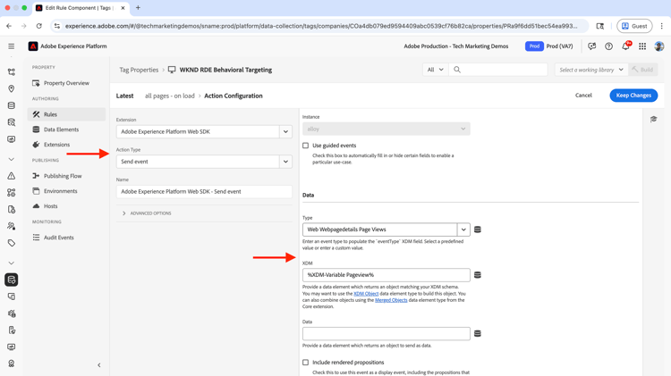Open the browser three-dot menu
This screenshot has height=376, width=671.
click(x=661, y=26)
